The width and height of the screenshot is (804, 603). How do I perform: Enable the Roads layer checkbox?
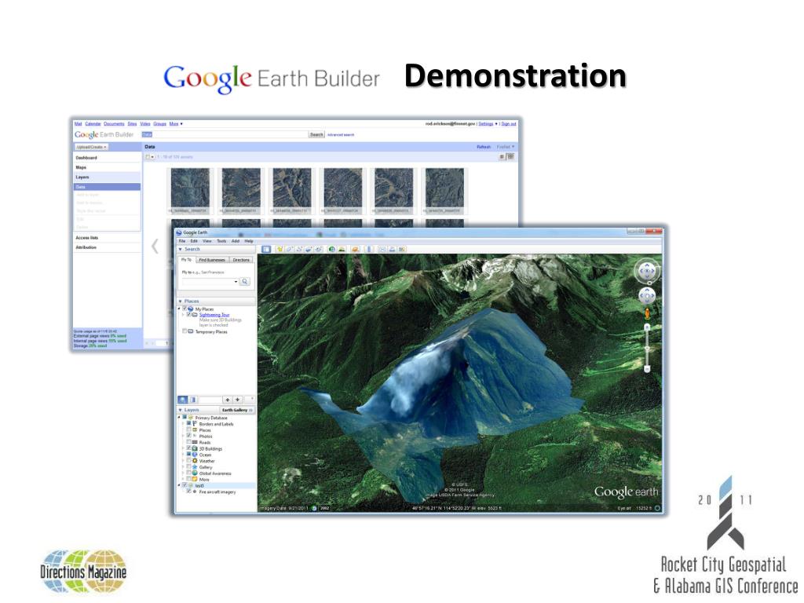188,441
